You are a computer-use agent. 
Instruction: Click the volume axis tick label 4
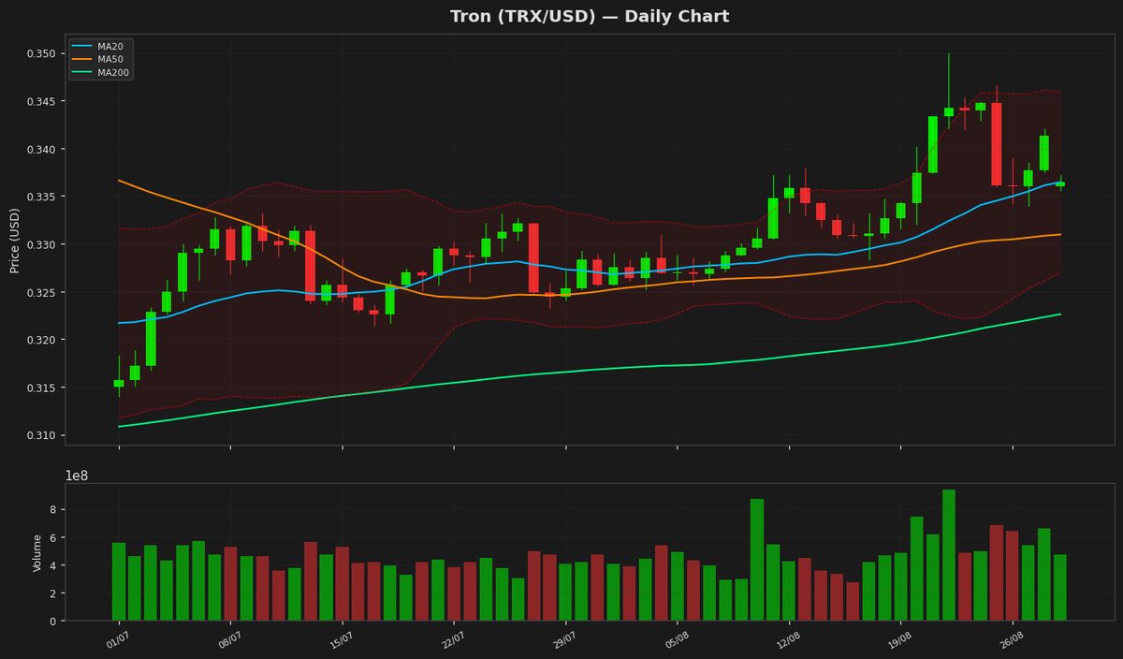click(x=52, y=565)
